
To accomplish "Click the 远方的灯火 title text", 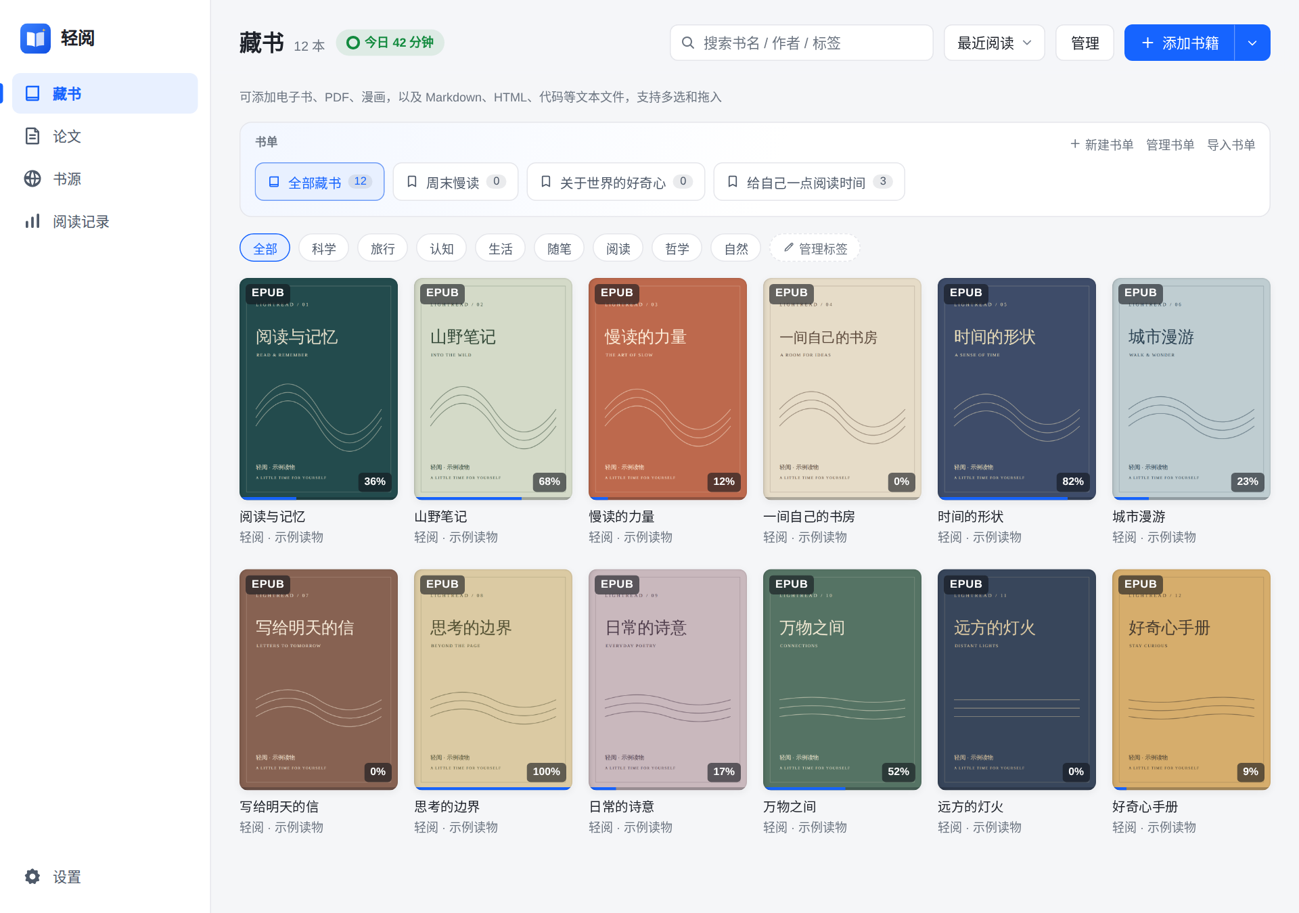I will click(x=970, y=806).
